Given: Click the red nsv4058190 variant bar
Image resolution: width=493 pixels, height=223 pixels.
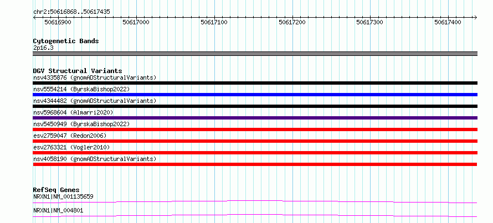Looking at the screenshot, I should point(255,164).
